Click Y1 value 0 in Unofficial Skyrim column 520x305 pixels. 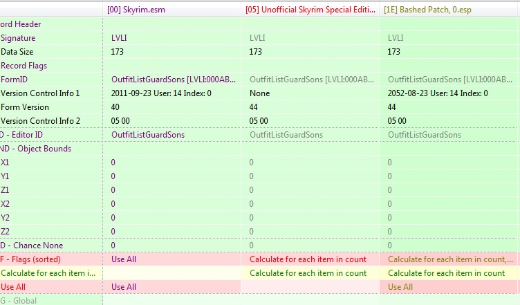(x=252, y=176)
